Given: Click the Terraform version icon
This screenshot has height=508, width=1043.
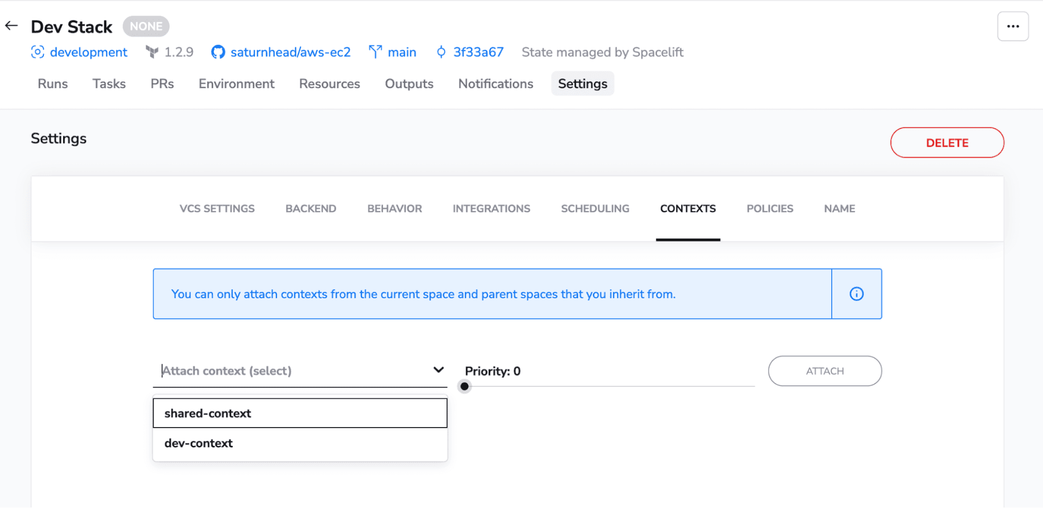Looking at the screenshot, I should [152, 52].
